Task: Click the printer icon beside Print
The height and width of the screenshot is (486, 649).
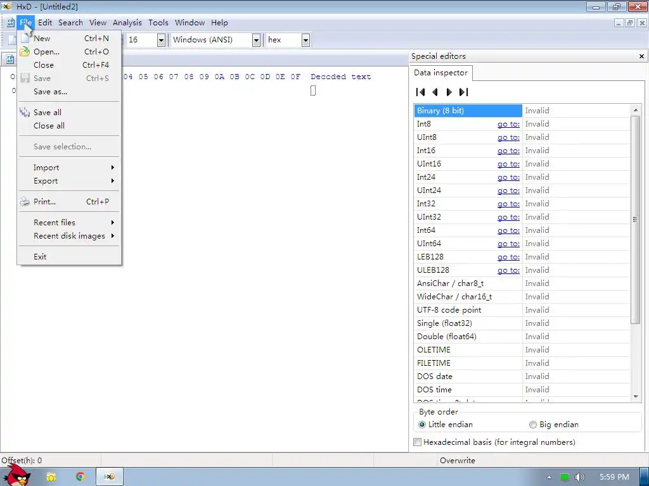Action: pos(25,202)
